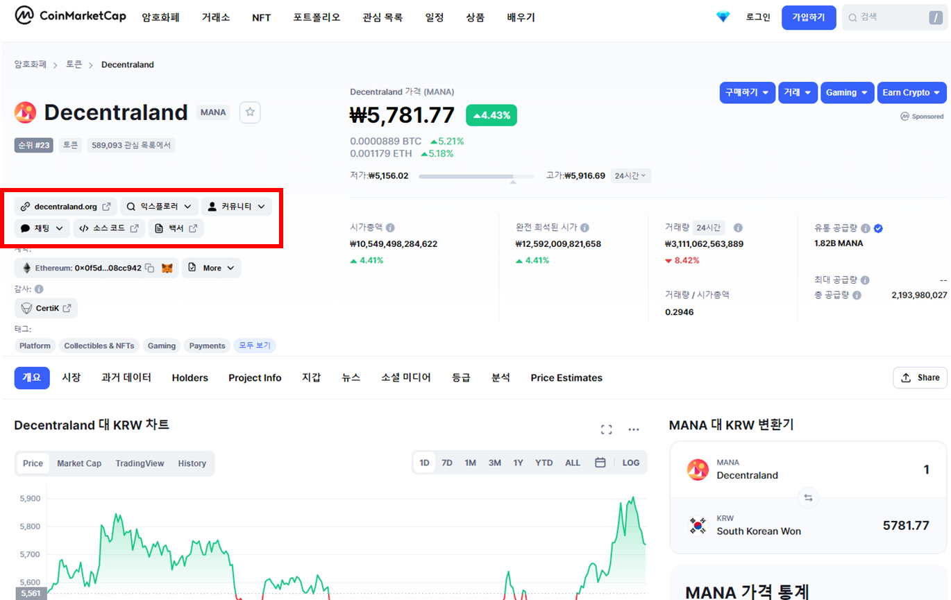This screenshot has height=600, width=951.
Task: Copy the Ethereum contract address
Action: 149,268
